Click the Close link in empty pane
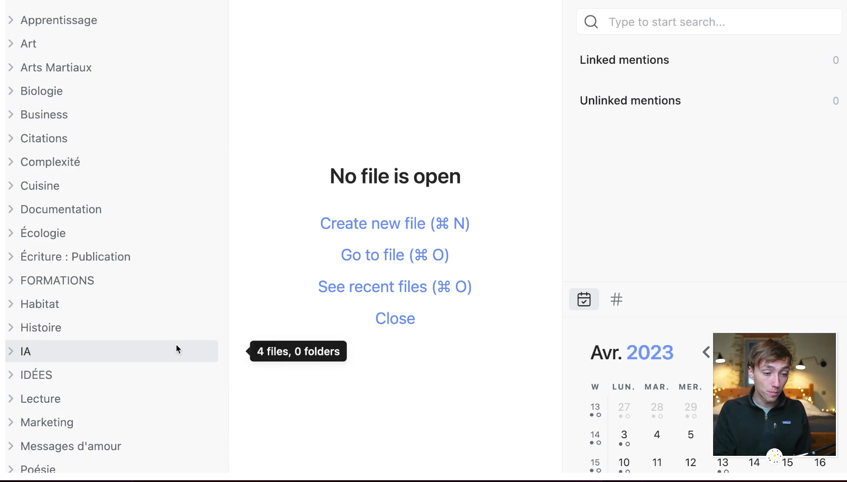Screen dimensions: 847x482 tap(395, 318)
